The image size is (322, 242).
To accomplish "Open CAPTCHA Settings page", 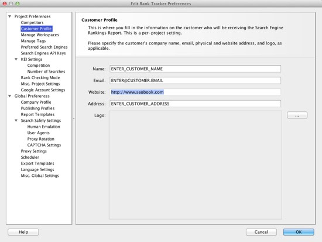I will point(44,145).
